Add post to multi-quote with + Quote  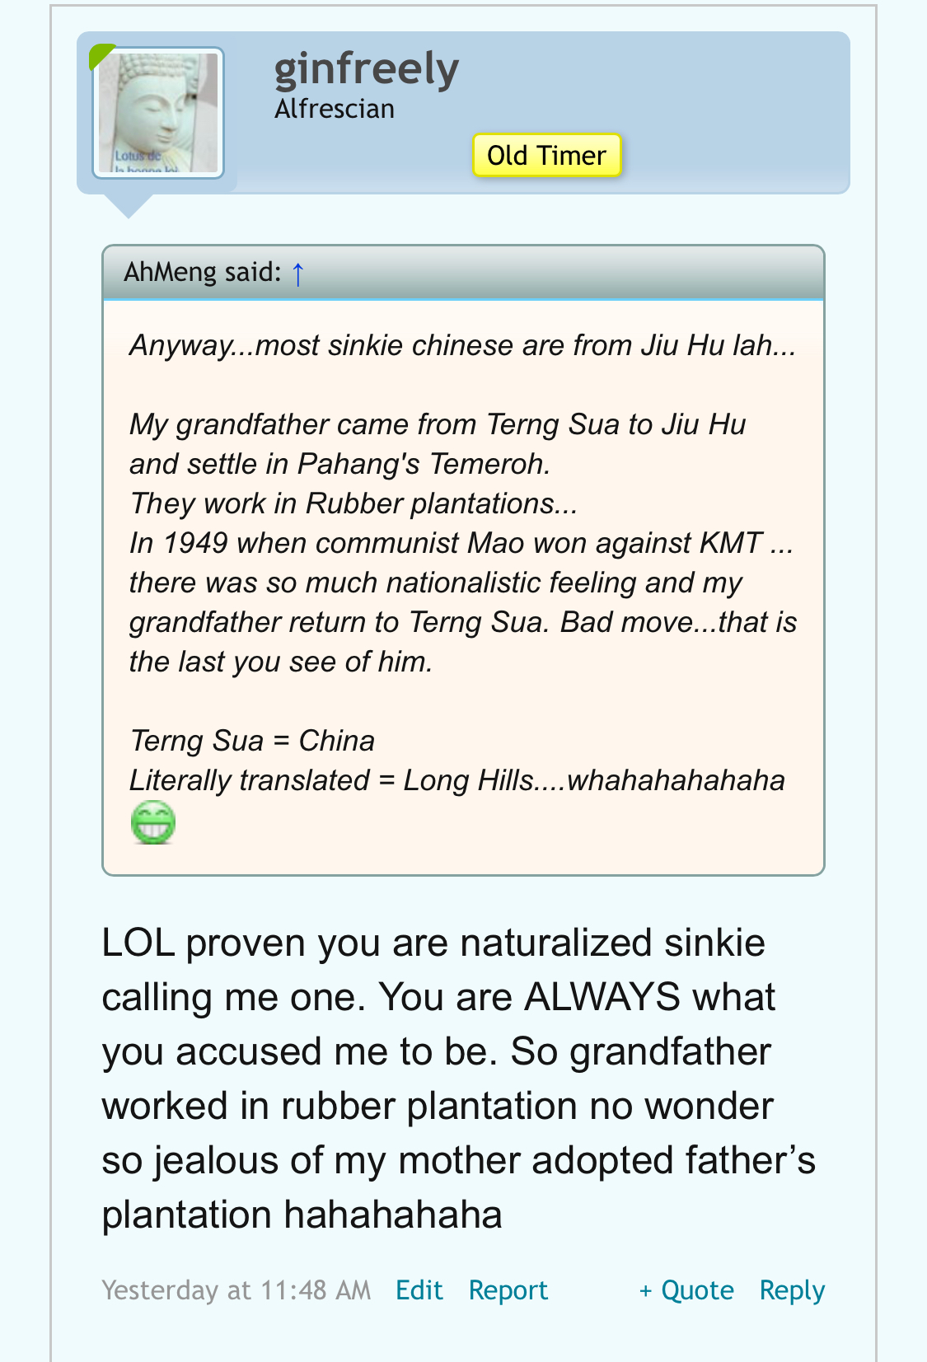(686, 1289)
